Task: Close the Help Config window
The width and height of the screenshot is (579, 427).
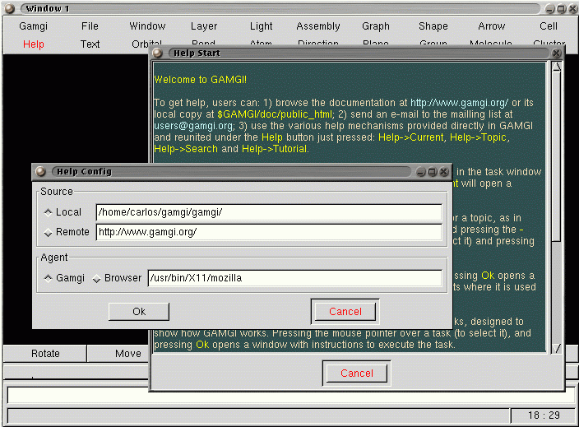Action: pyautogui.click(x=444, y=172)
